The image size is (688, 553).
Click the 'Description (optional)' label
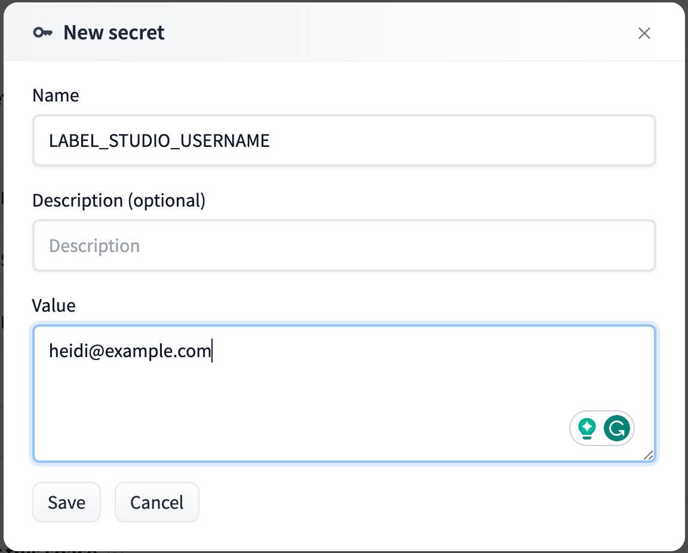[118, 201]
